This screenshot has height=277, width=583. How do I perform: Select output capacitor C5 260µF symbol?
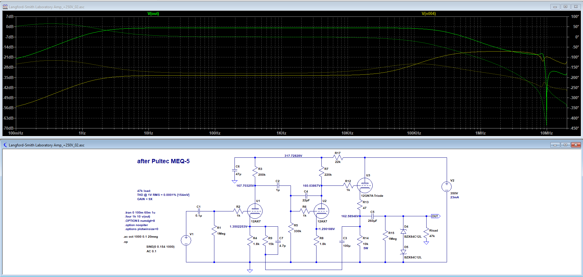click(x=373, y=216)
